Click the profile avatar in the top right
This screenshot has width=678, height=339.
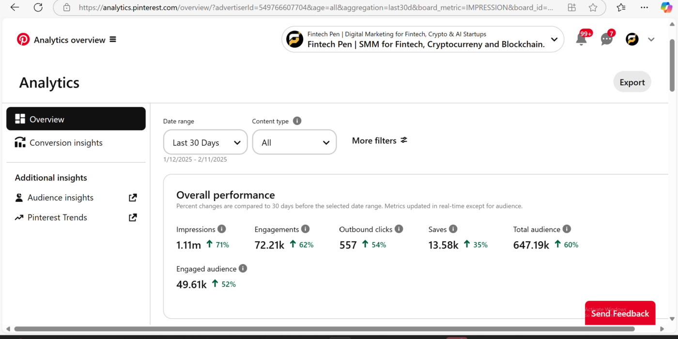(x=632, y=39)
